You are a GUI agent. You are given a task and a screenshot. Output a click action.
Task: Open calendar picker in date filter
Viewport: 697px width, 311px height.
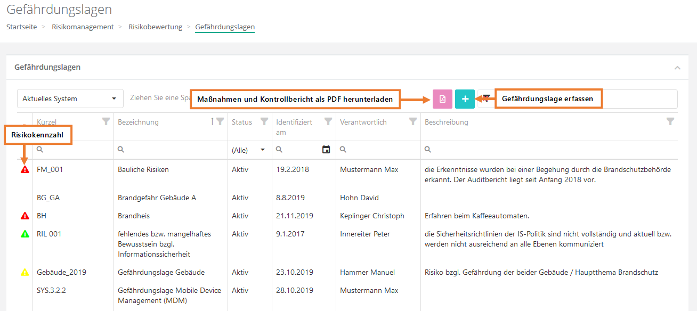tap(326, 150)
